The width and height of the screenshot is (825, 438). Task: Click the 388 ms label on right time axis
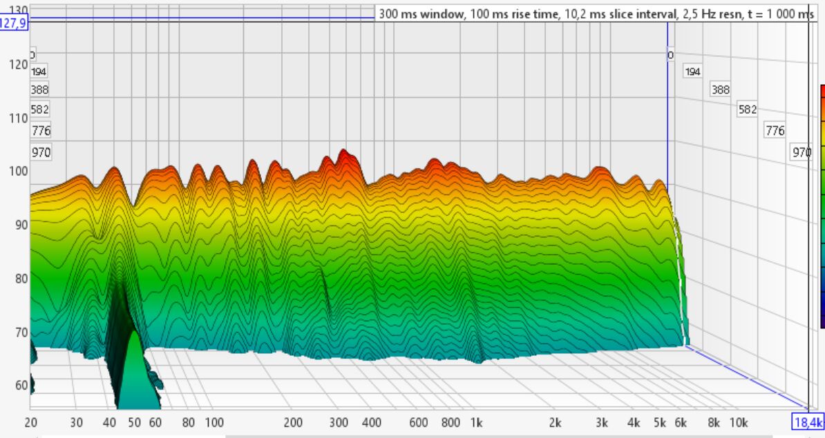pos(721,90)
